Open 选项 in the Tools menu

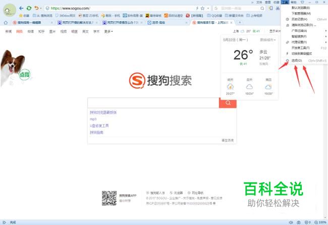pyautogui.click(x=304, y=61)
